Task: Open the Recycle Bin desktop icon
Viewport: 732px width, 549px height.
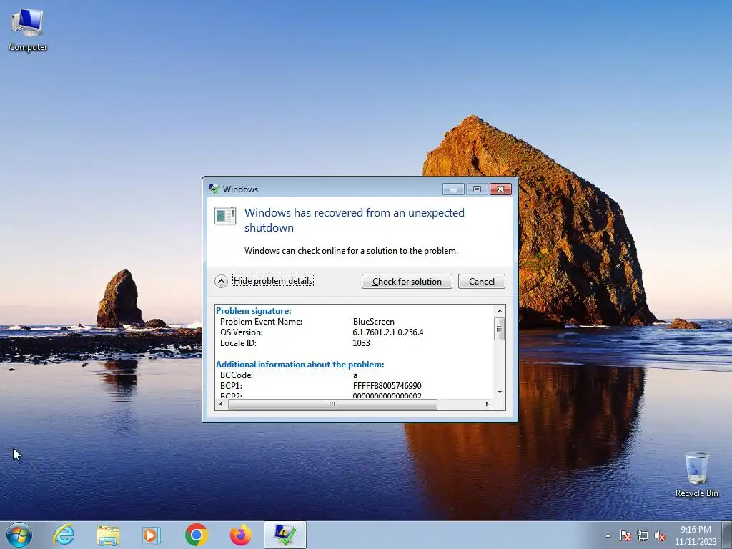Action: [696, 475]
